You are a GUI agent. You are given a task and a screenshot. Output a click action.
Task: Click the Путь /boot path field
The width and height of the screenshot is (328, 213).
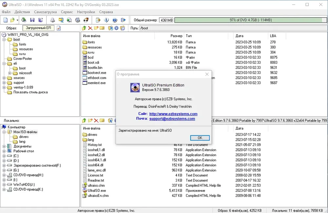pyautogui.click(x=233, y=28)
